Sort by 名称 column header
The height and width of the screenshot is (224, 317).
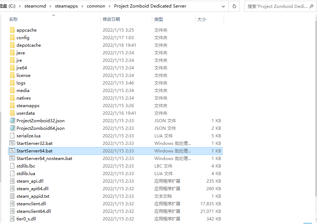13,19
